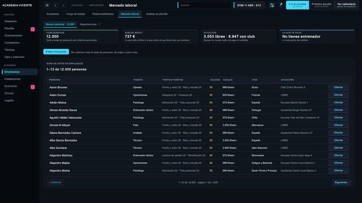The height and width of the screenshot is (203, 362).
Task: Click the CALIDAD column header
Action: coord(215,80)
